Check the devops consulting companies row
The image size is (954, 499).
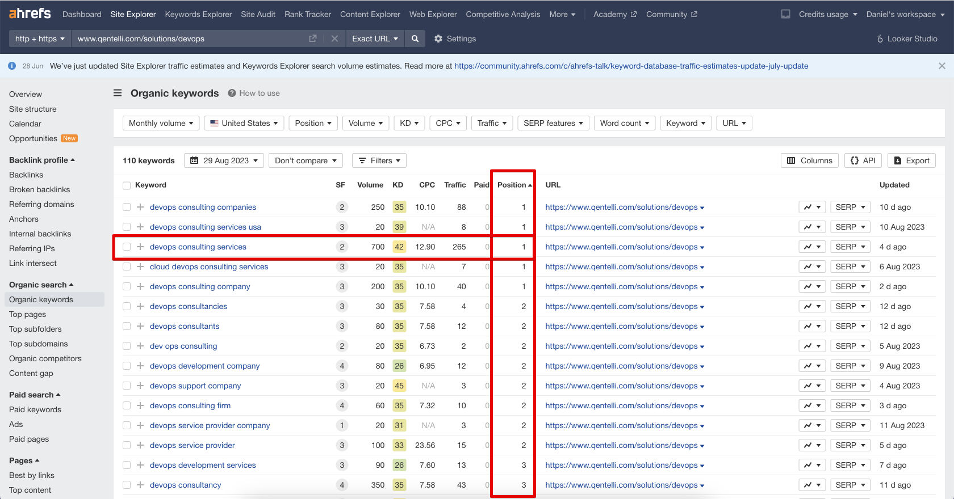(127, 207)
